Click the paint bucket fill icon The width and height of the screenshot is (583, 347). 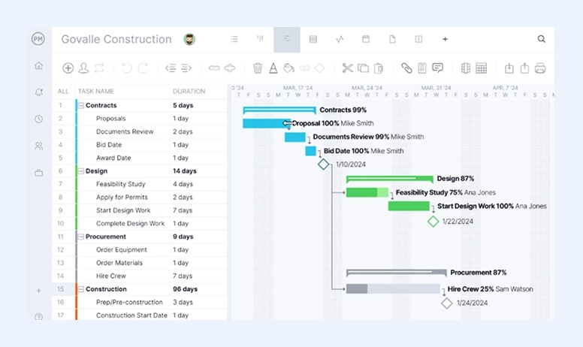288,68
